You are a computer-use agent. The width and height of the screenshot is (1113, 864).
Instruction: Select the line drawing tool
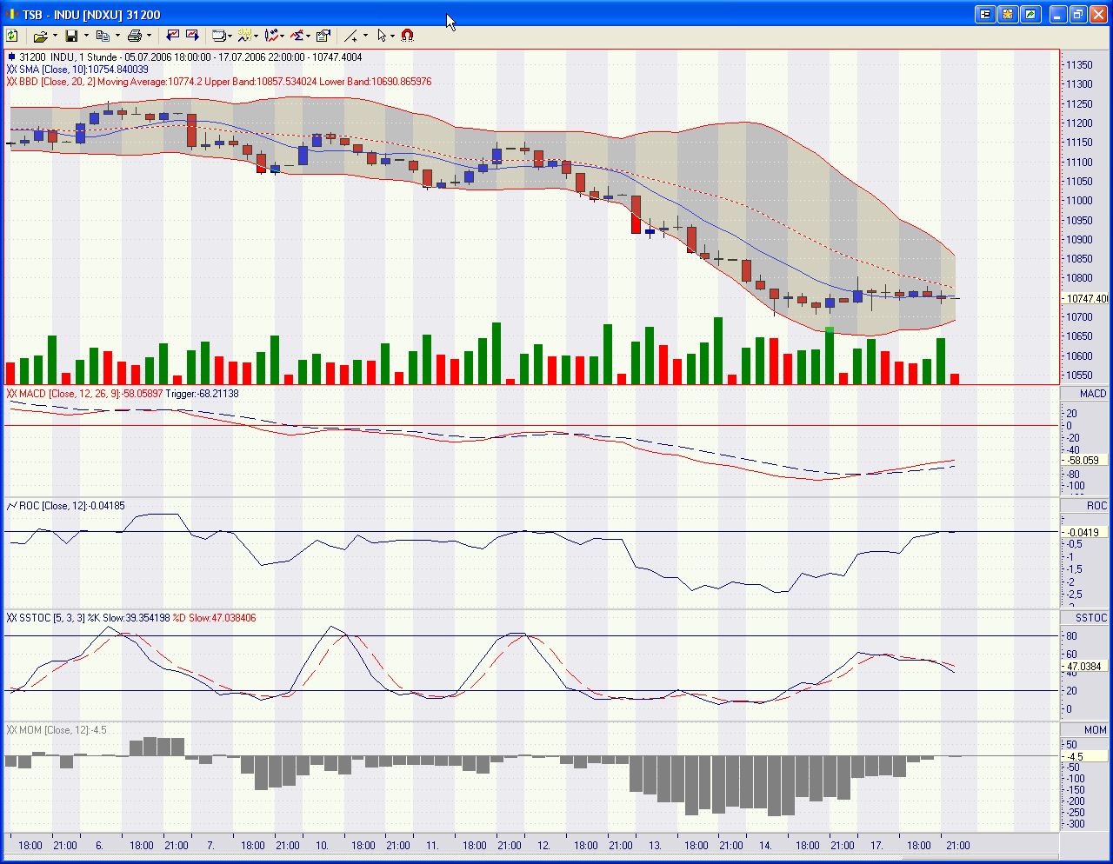(350, 36)
